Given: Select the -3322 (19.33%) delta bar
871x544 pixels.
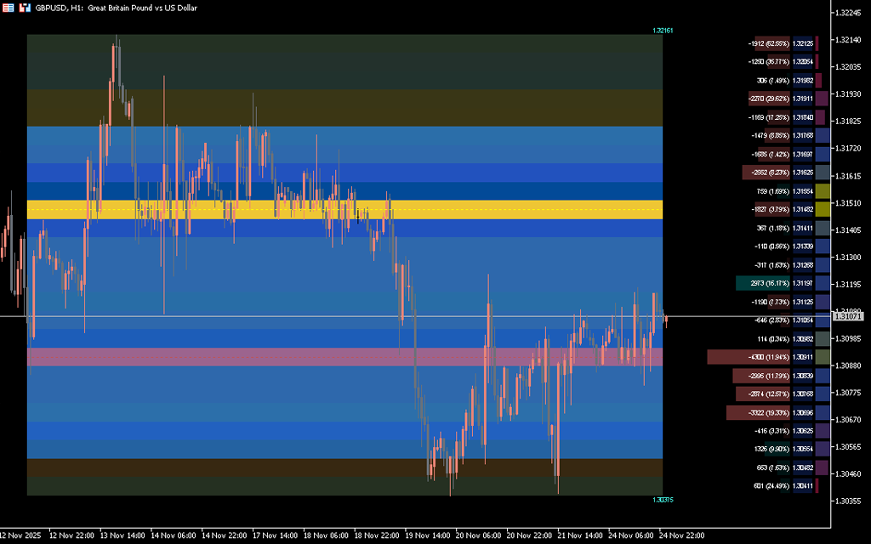Looking at the screenshot, I should click(758, 413).
